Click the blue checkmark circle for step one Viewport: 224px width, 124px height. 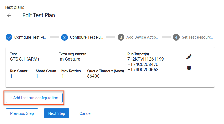tap(9, 37)
